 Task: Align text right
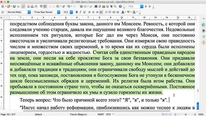(97, 12)
